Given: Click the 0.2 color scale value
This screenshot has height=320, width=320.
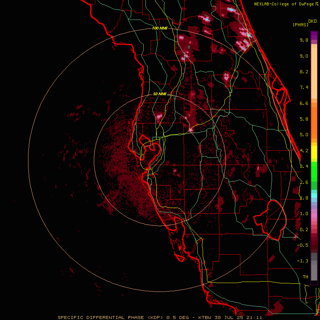Looking at the screenshot, I should [x=304, y=230].
